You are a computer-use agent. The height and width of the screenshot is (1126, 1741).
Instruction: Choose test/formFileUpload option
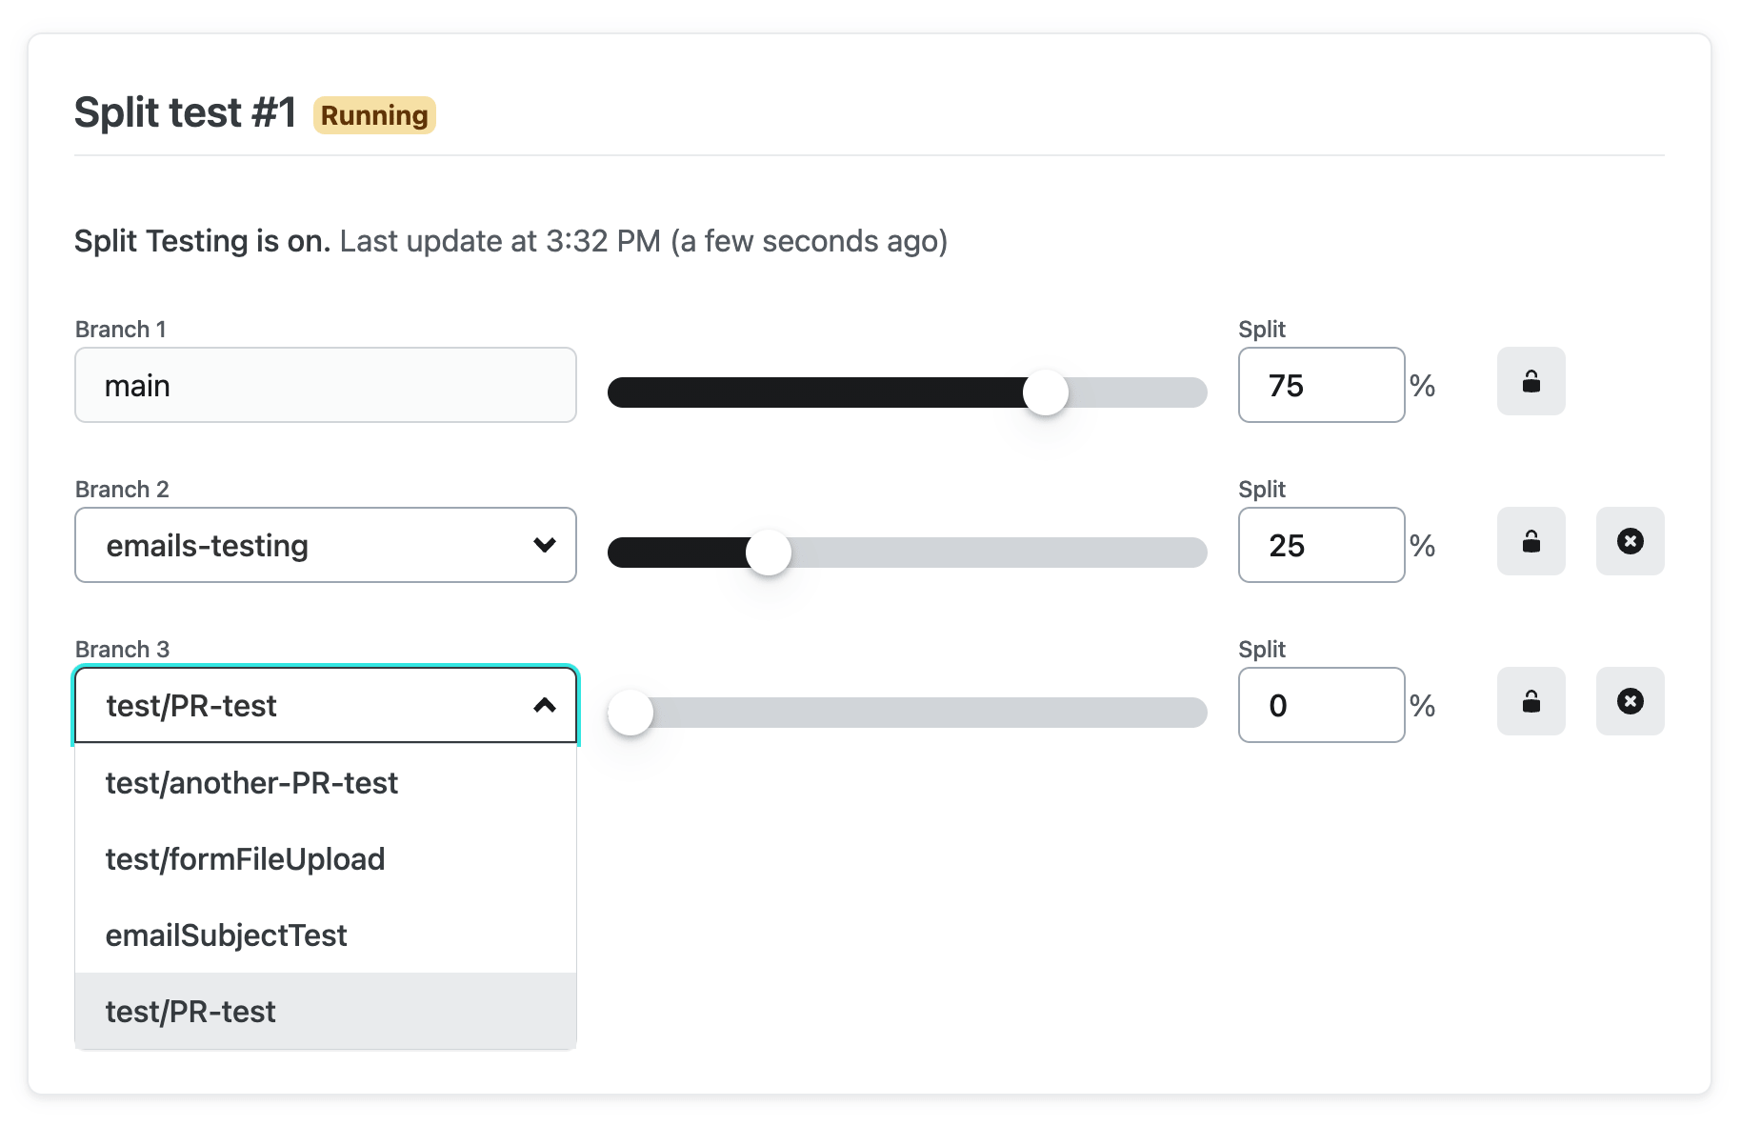pos(245,859)
